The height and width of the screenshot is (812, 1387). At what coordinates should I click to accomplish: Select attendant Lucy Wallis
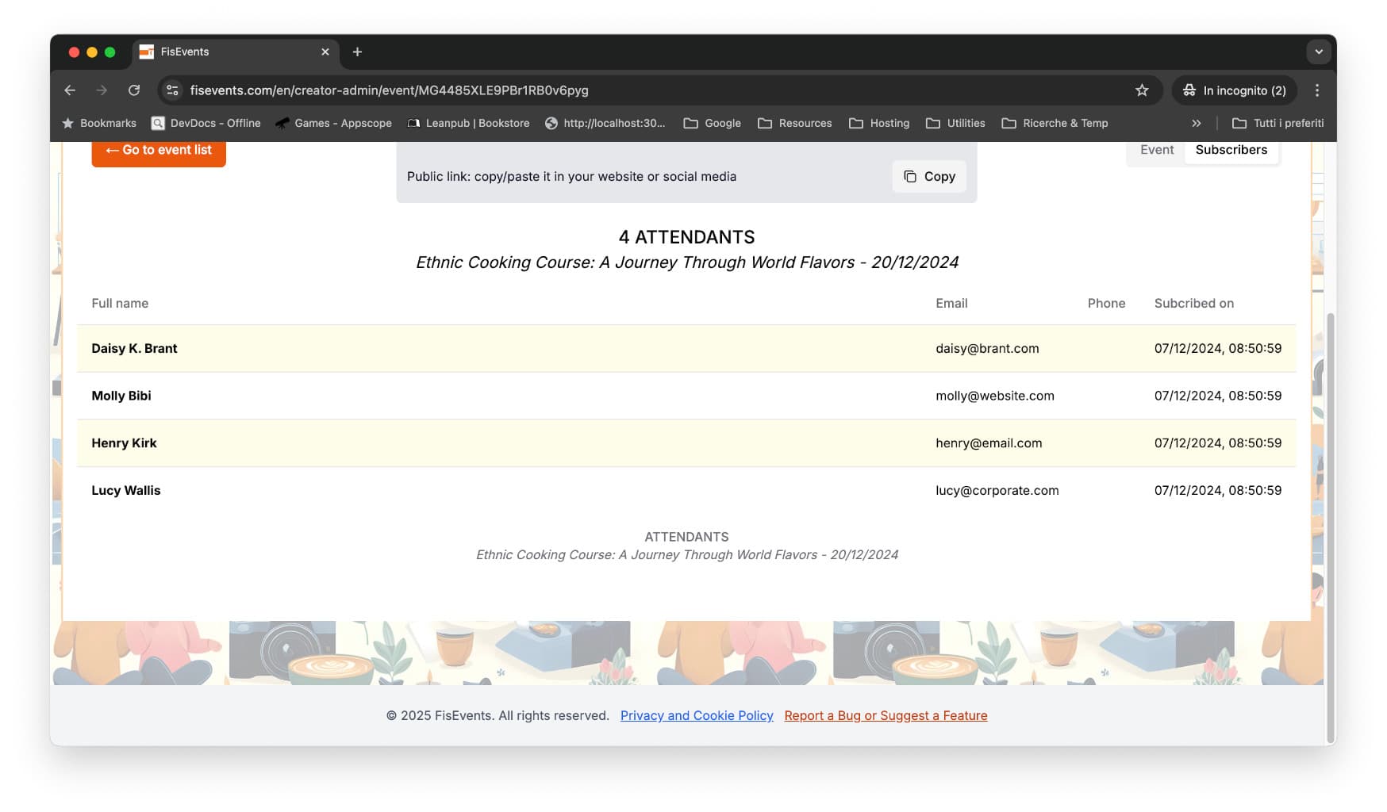coord(686,490)
